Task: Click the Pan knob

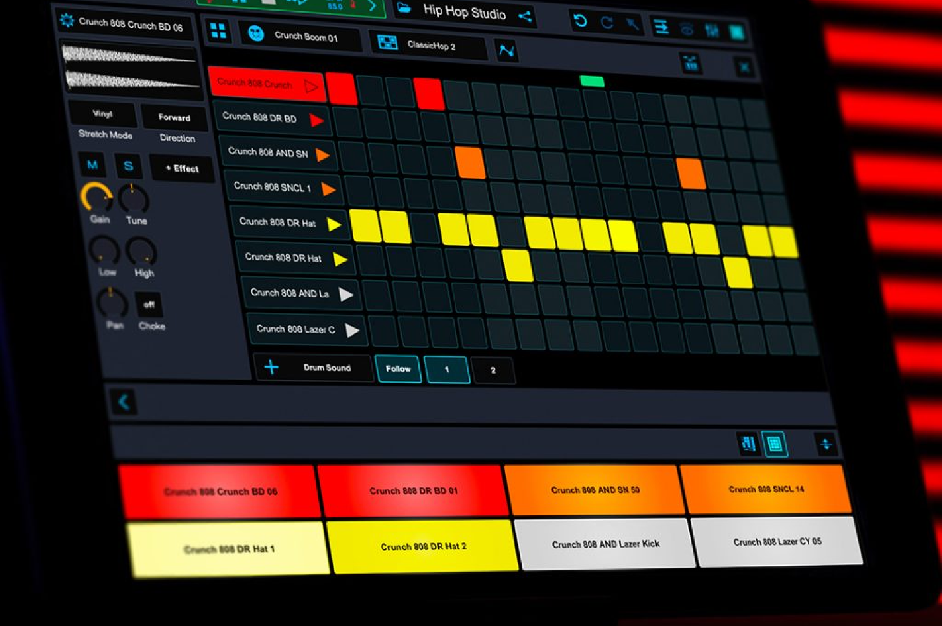Action: (112, 304)
